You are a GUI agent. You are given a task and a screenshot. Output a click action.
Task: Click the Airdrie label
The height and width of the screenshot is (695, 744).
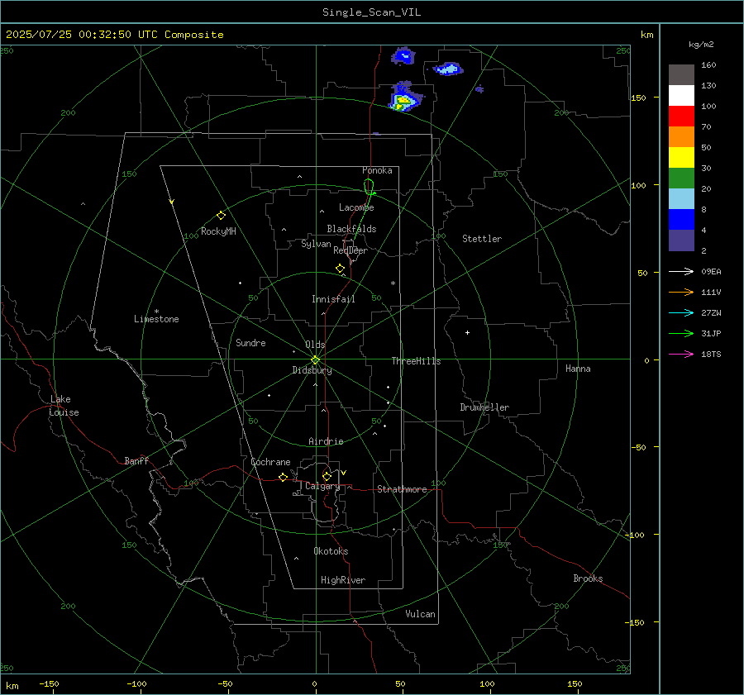(x=326, y=441)
